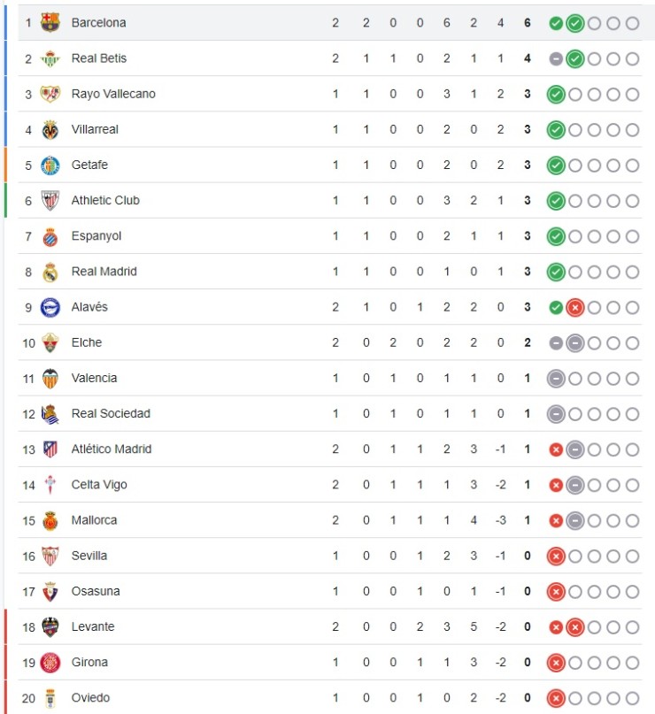Image resolution: width=655 pixels, height=714 pixels.
Task: Click Barcelona's first green win indicator
Action: click(x=556, y=23)
